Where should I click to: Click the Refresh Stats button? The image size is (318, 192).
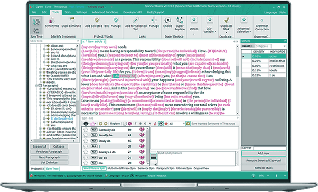pyautogui.click(x=264, y=168)
